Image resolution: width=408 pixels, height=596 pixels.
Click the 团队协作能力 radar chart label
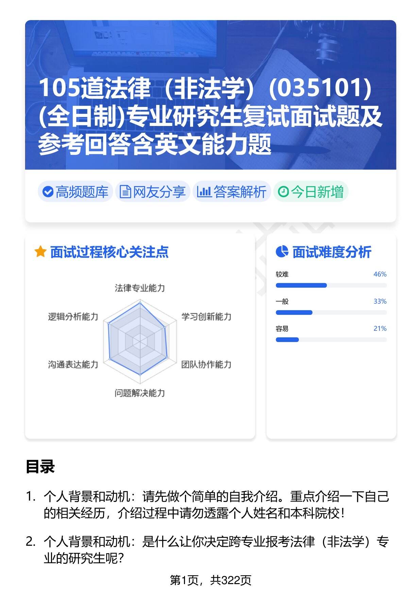coord(206,364)
